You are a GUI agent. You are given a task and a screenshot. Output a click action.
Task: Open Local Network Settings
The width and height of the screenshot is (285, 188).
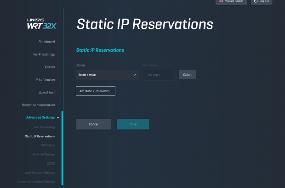[40, 172]
